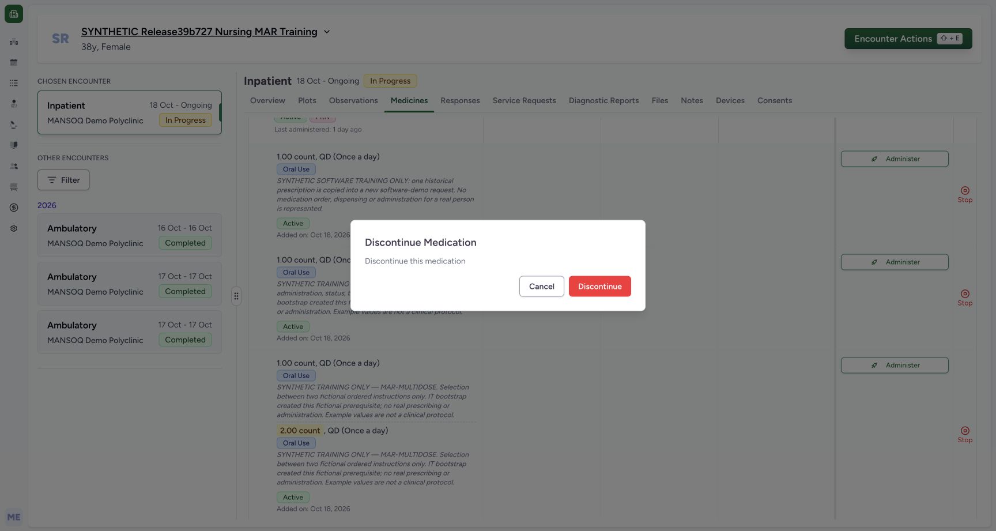Open the Notes tab

tap(692, 100)
